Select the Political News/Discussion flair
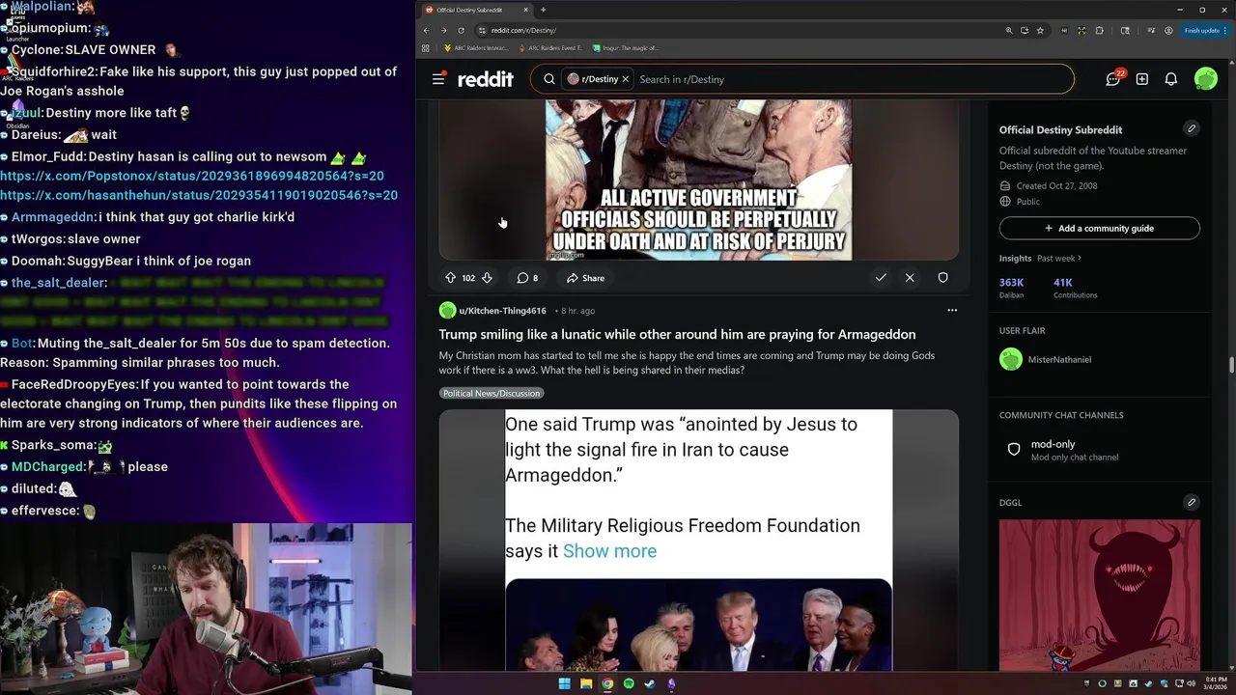1236x695 pixels. click(492, 393)
